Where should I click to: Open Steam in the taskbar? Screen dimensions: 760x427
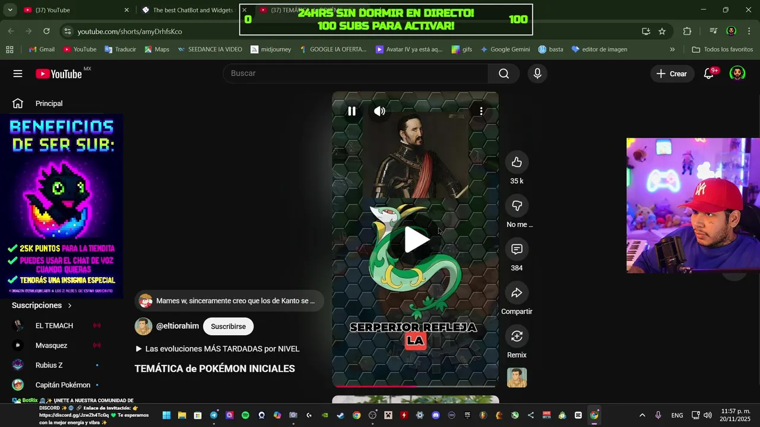coord(341,415)
